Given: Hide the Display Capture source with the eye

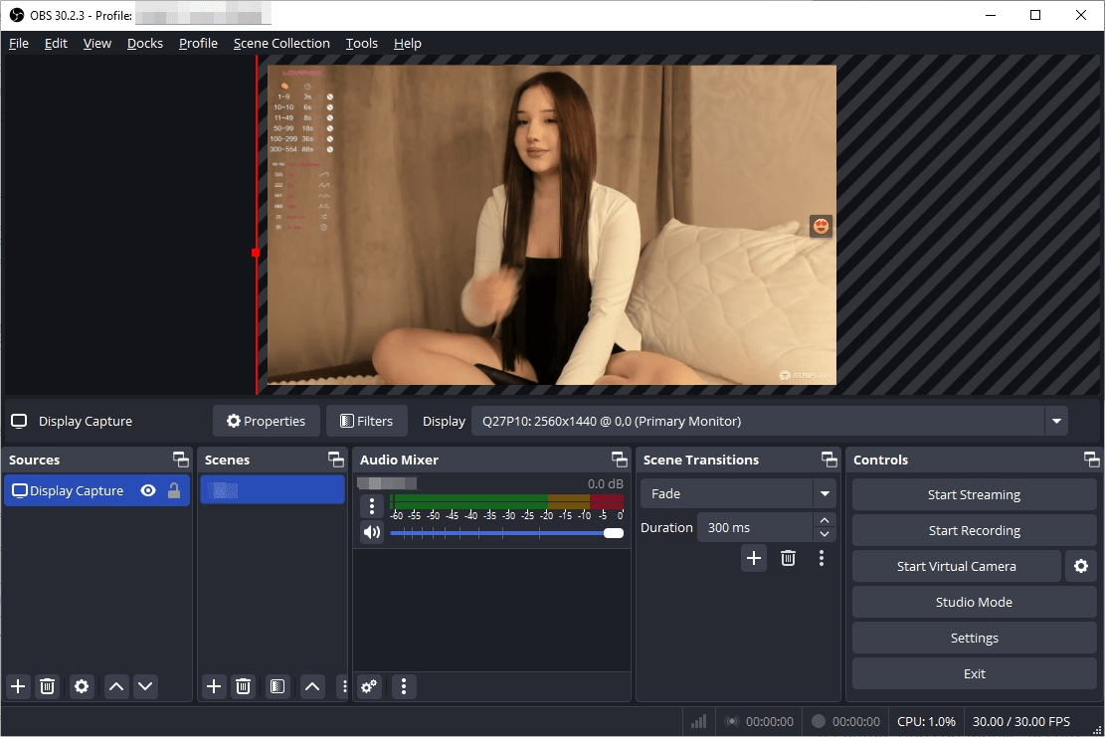Looking at the screenshot, I should [x=146, y=489].
